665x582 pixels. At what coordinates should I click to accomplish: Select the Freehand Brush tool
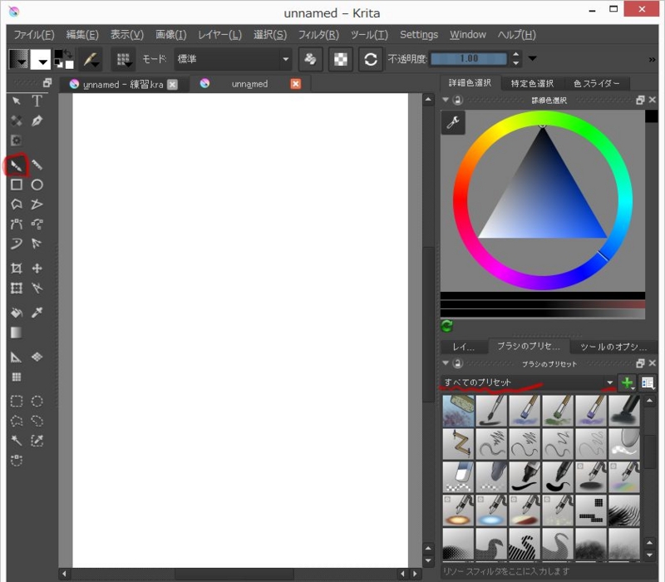pos(16,165)
